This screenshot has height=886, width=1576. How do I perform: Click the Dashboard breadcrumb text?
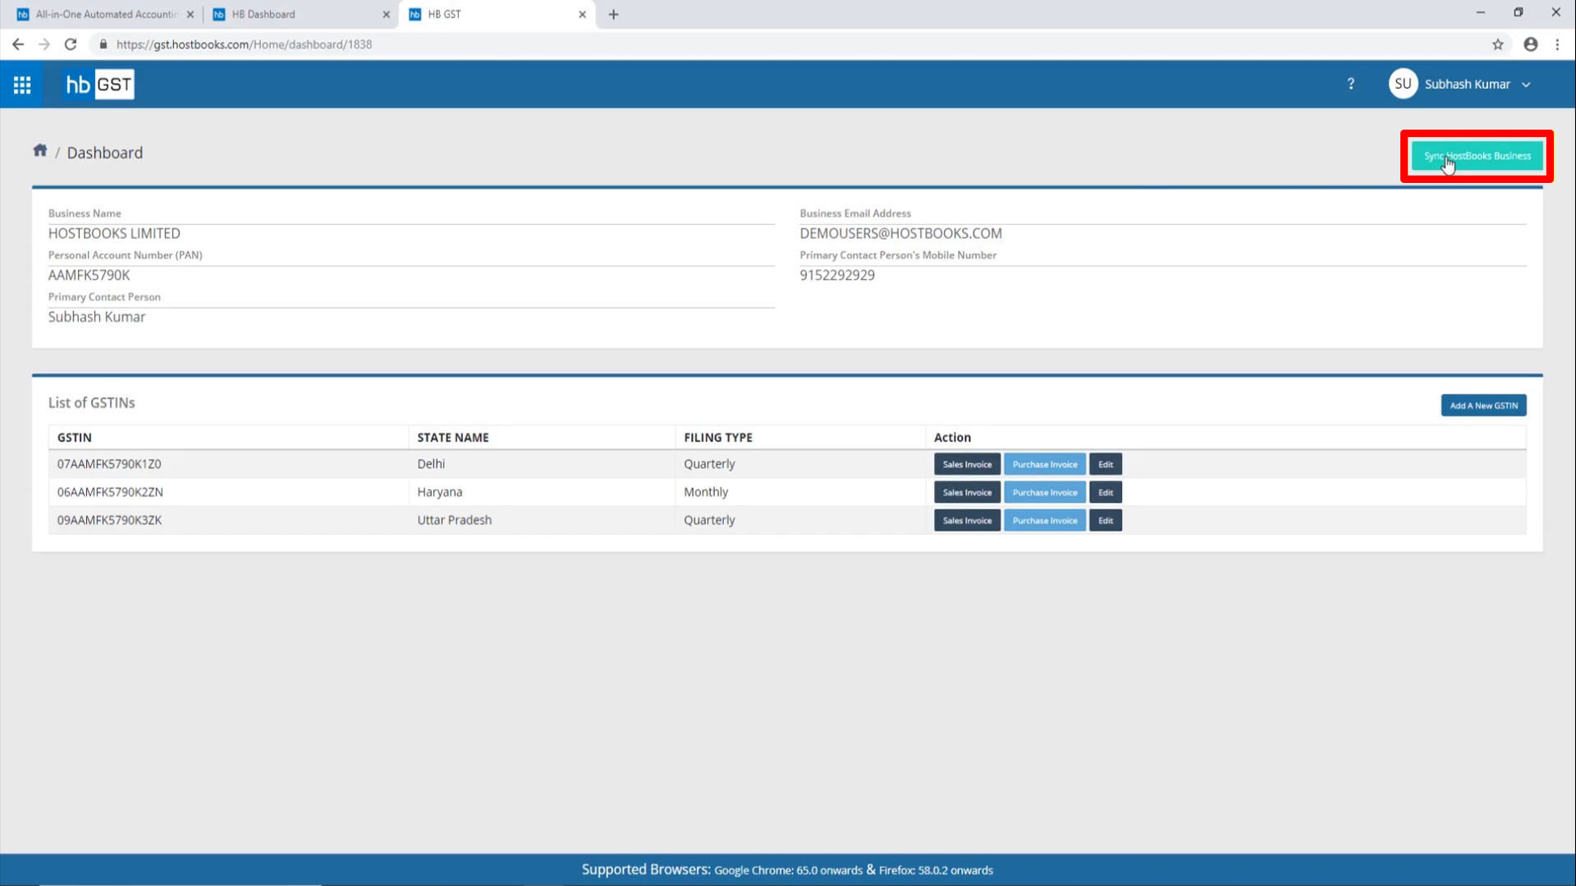click(104, 153)
